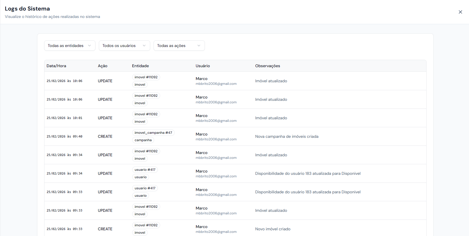
Task: Click the Data/Hora column header
Action: click(56, 66)
